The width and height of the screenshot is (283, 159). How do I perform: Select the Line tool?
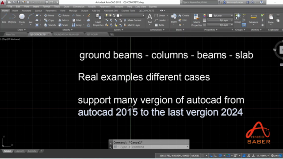coord(4,19)
